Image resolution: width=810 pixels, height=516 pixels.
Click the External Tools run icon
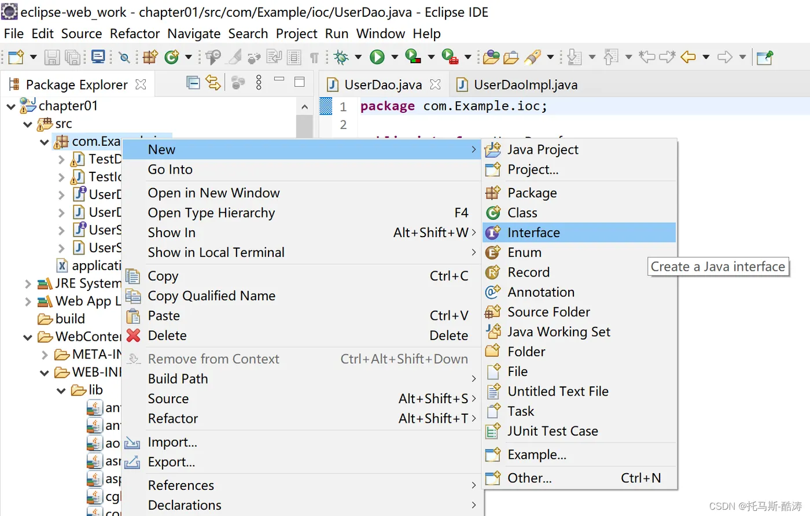click(x=450, y=57)
